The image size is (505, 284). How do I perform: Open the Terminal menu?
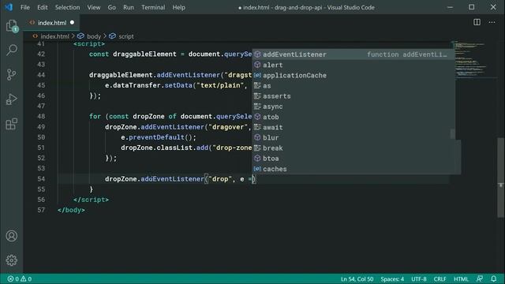click(153, 7)
